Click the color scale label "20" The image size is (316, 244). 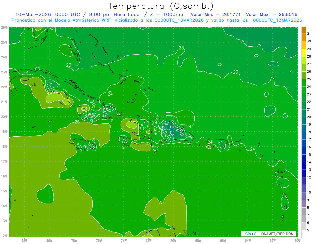pyautogui.click(x=309, y=117)
